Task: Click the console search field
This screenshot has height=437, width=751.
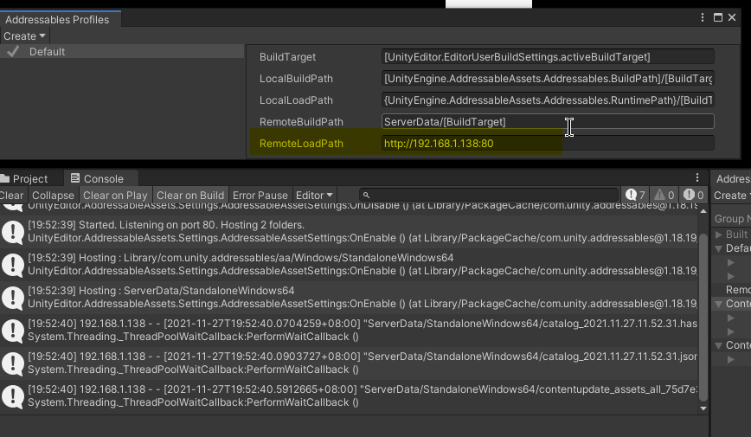Action: (489, 195)
